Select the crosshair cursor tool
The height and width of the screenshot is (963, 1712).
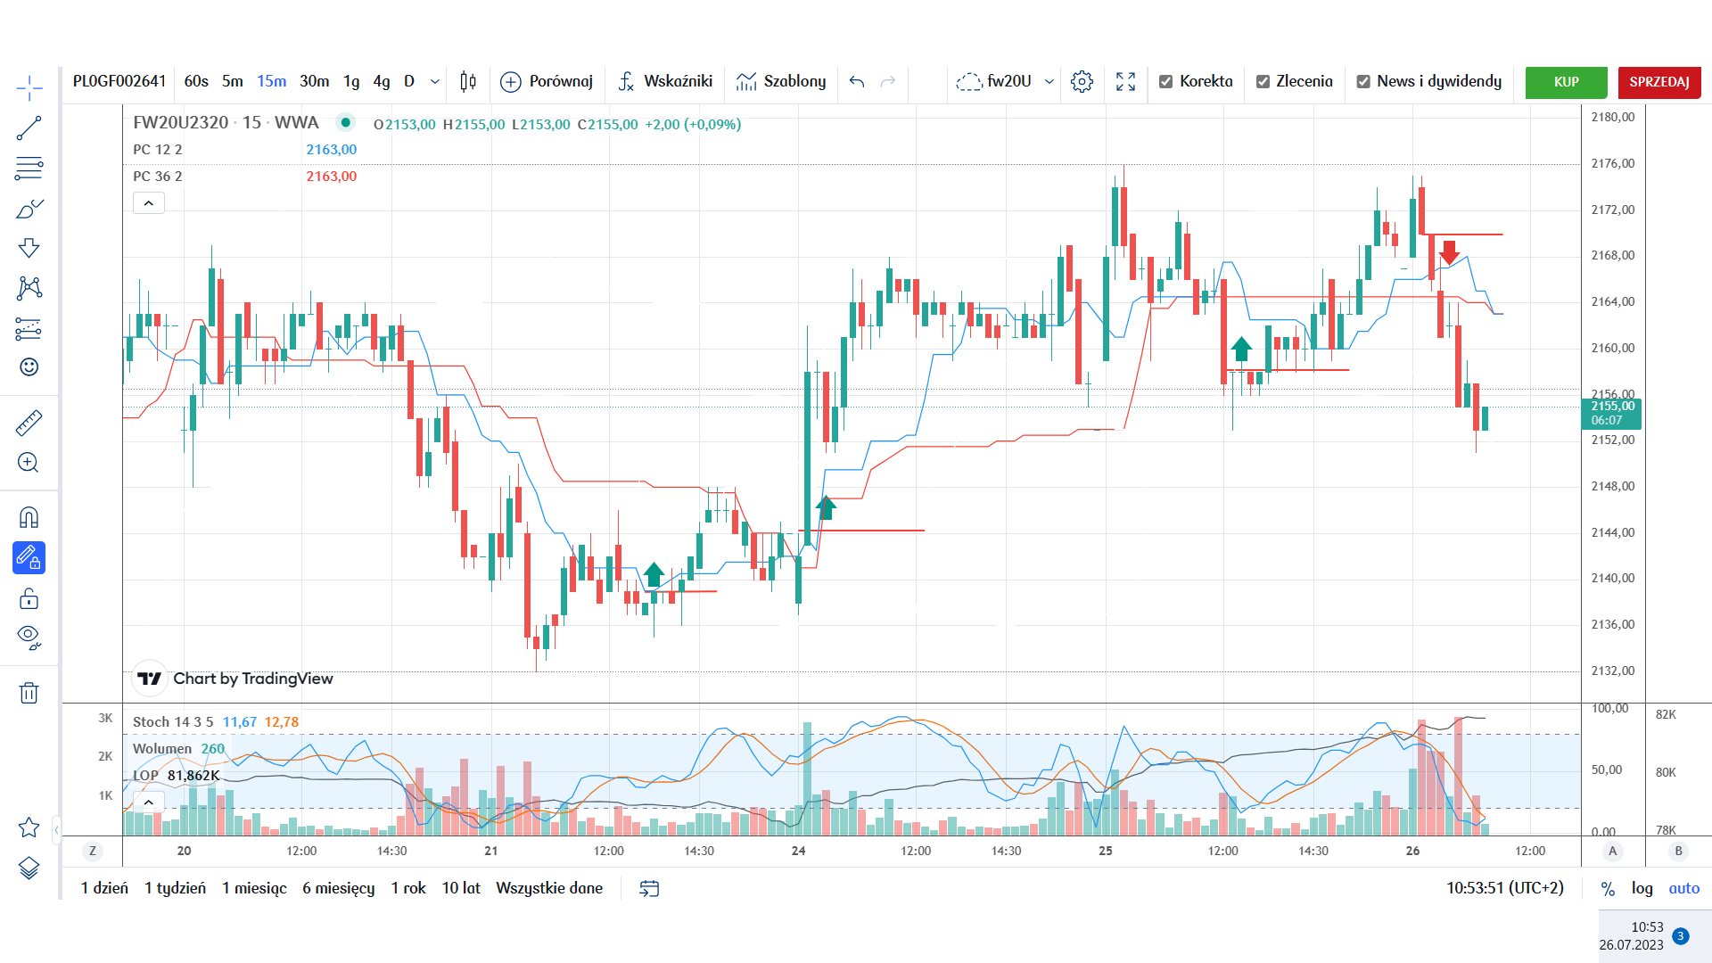(29, 87)
